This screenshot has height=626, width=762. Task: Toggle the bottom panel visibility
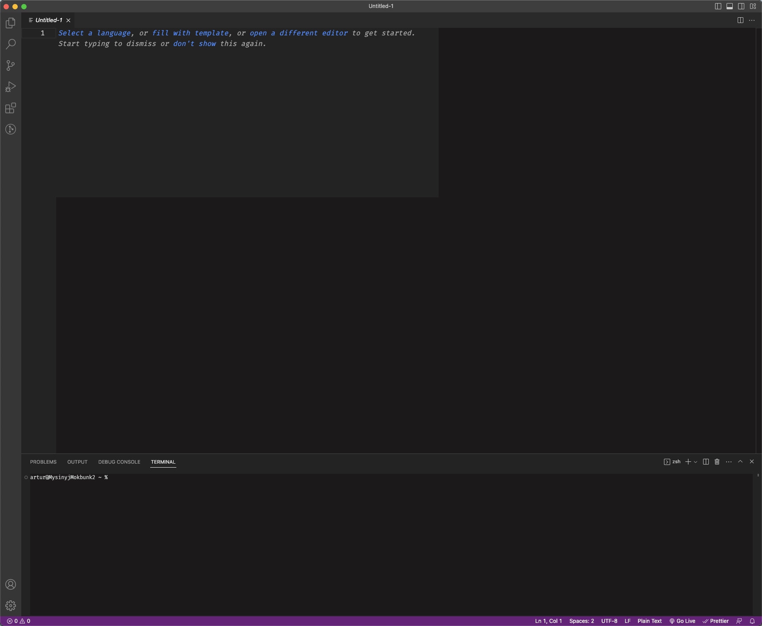729,6
